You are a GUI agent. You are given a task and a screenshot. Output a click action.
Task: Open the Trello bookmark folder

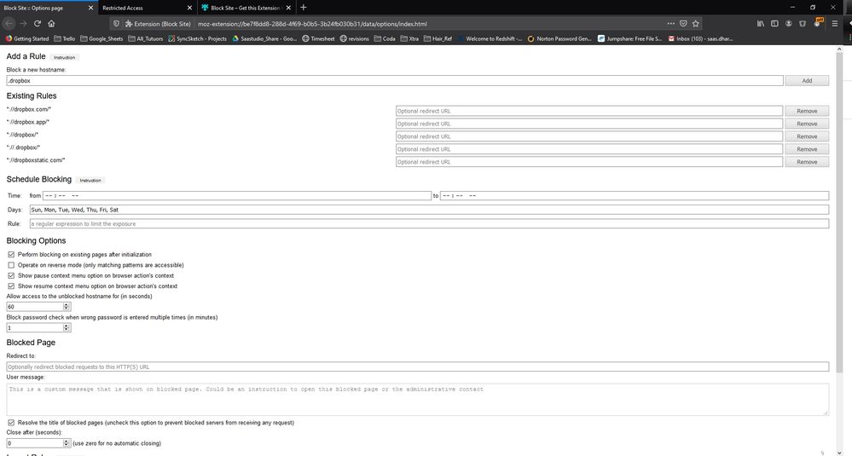tap(65, 38)
